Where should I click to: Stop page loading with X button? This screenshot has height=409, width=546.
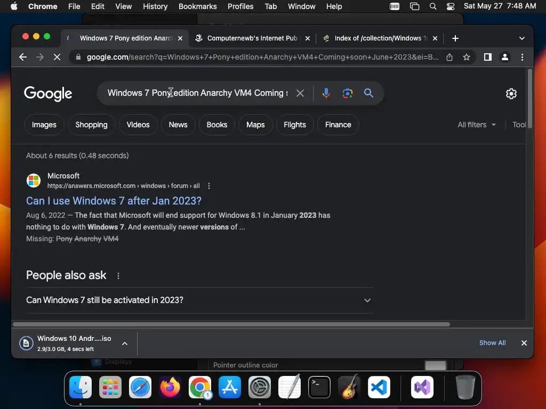coord(57,57)
